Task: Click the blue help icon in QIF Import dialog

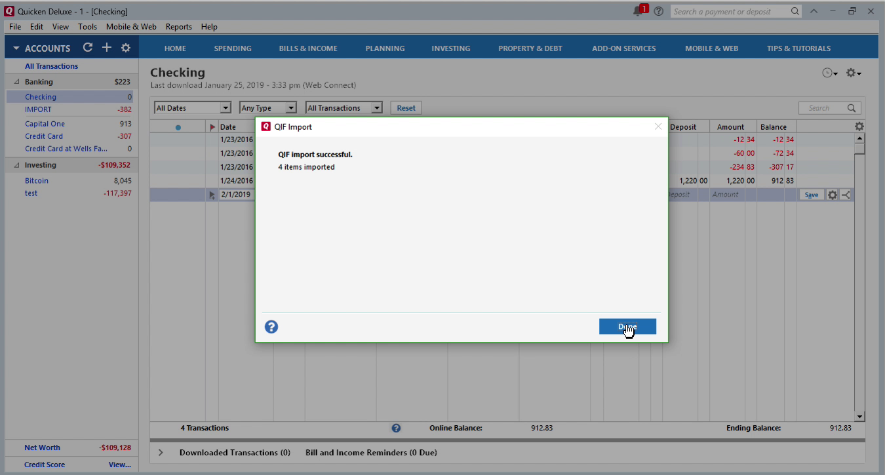Action: pyautogui.click(x=271, y=327)
